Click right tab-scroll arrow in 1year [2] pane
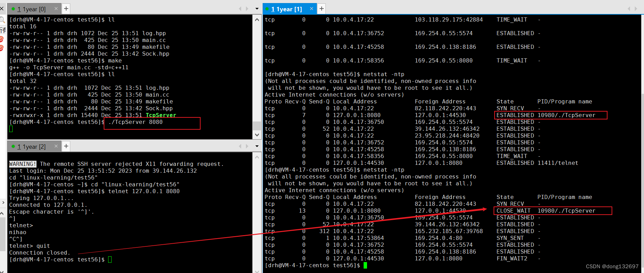 click(x=247, y=146)
